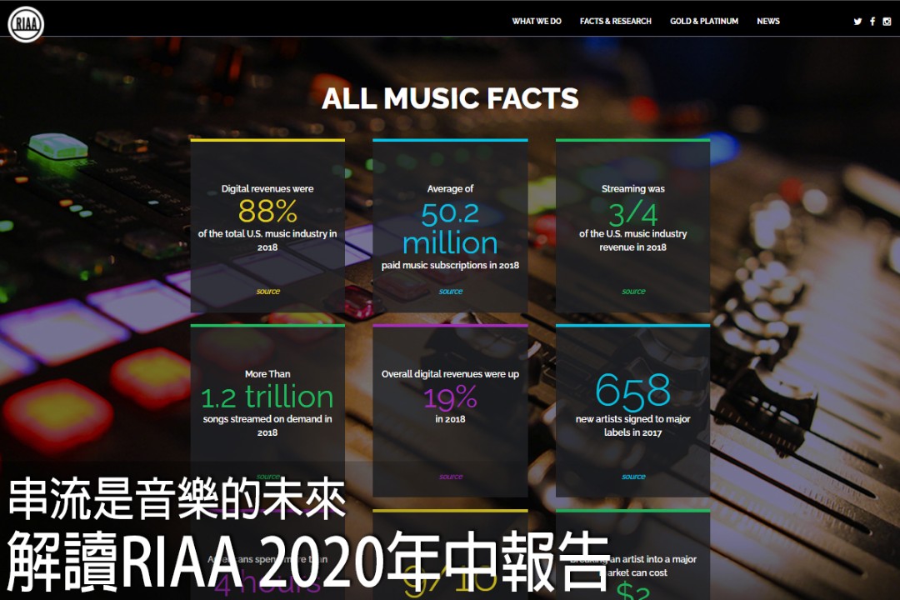Open the News navigation item
The height and width of the screenshot is (600, 900).
click(x=768, y=22)
